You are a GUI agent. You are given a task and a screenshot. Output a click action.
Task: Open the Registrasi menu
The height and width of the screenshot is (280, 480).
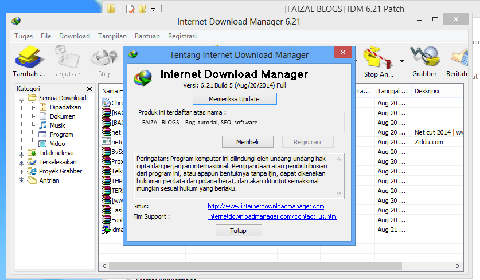[x=182, y=36]
